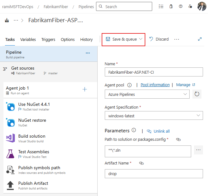Switch to the Options tab
Viewport: 208px width, 196px height.
click(x=68, y=39)
